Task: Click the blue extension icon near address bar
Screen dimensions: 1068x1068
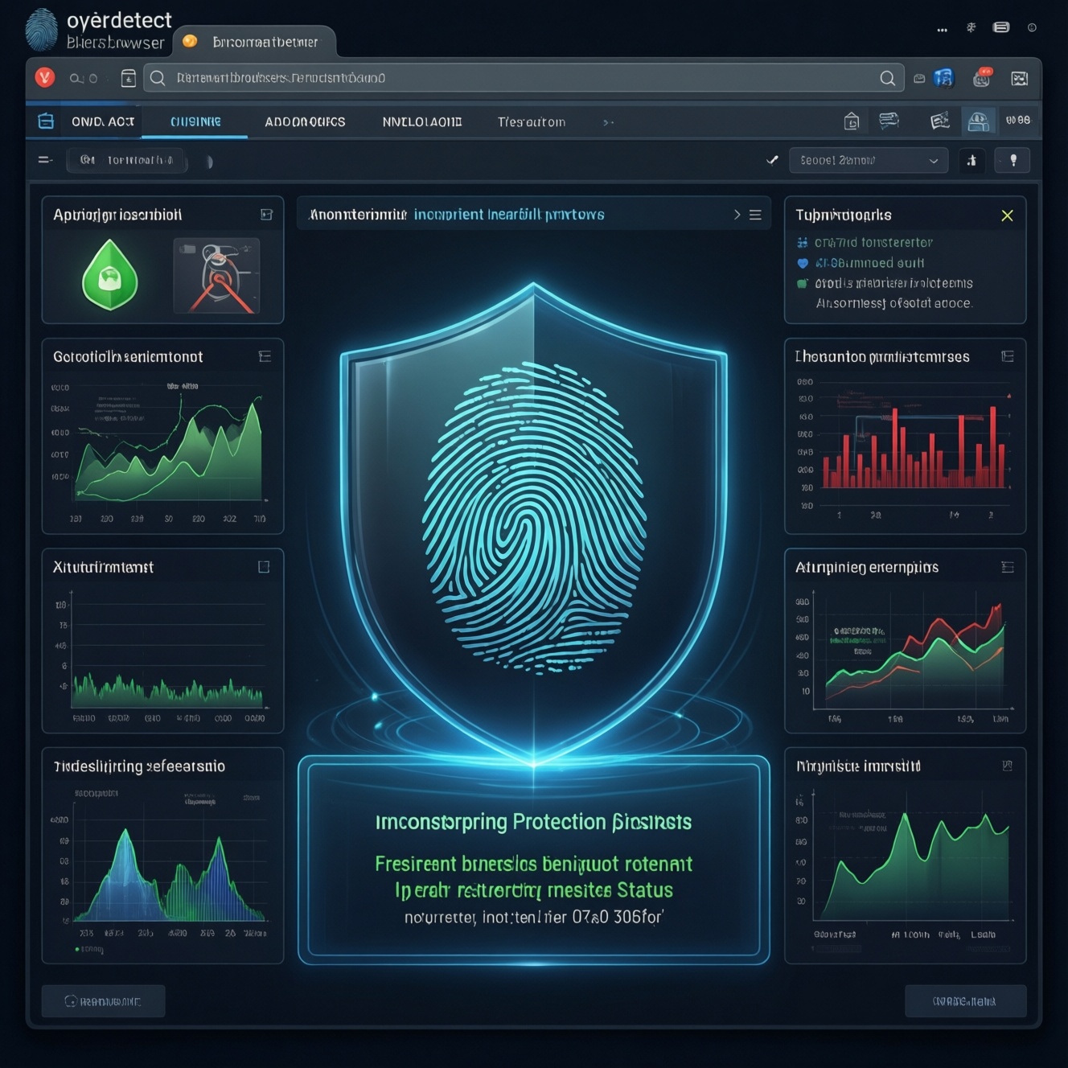Action: [944, 78]
